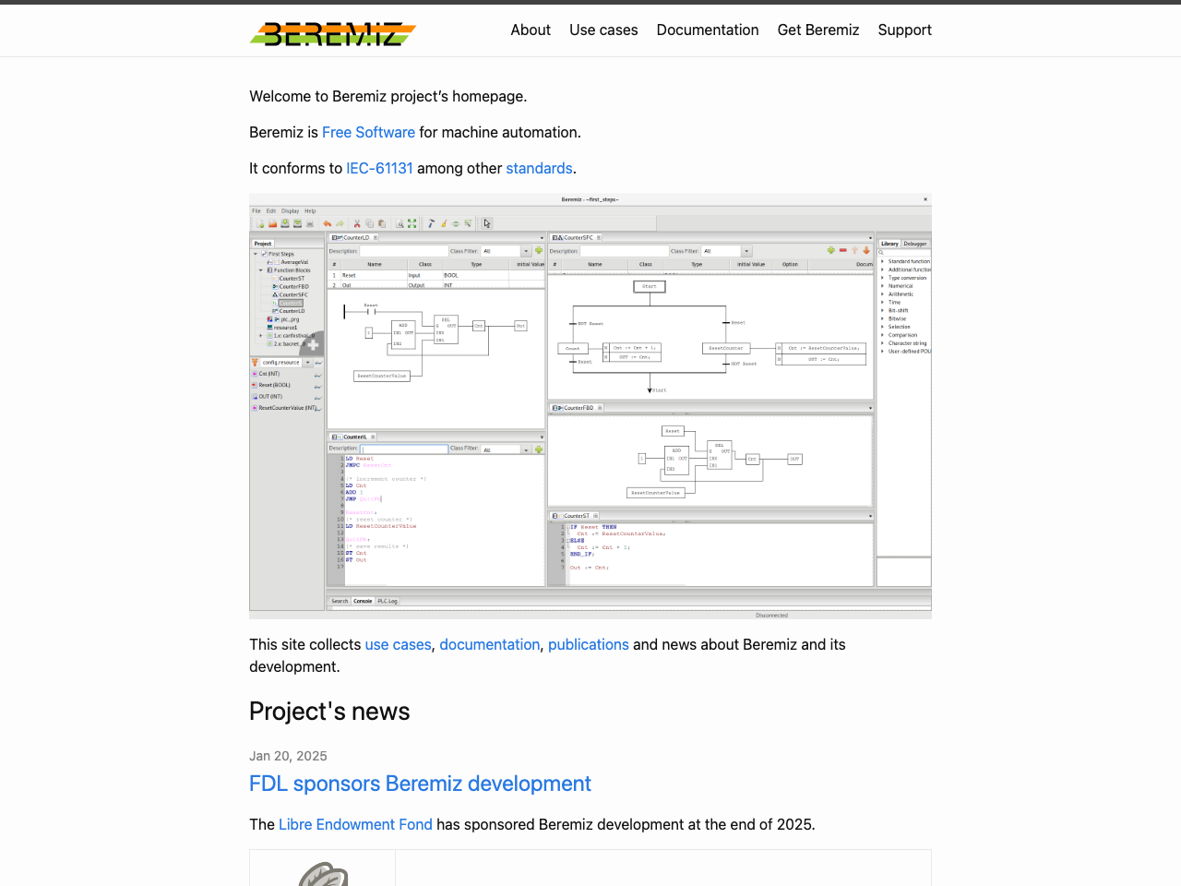
Task: Open the Display menu
Action: click(x=290, y=210)
